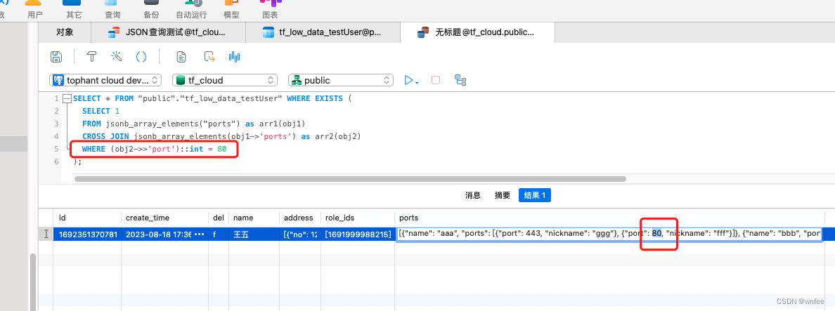
Task: Switch to the tf_low_data_testUser table tab
Action: (x=323, y=32)
